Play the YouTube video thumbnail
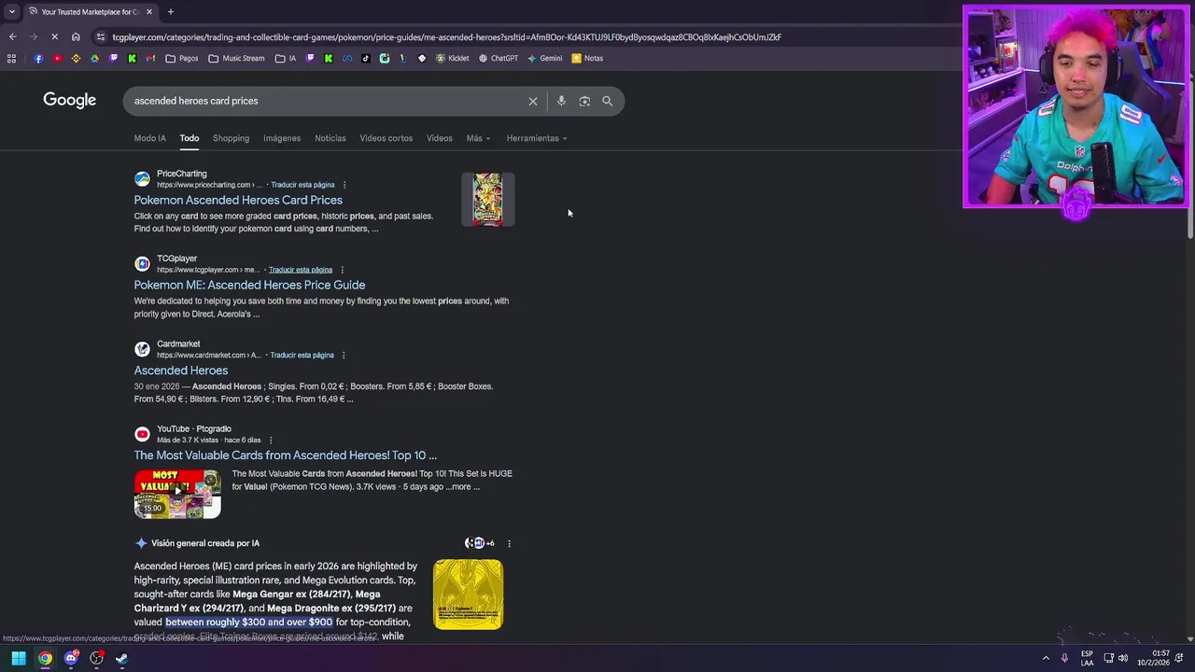The image size is (1195, 672). 177,494
